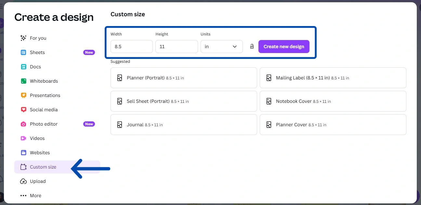Toggle the aspect ratio lock
Viewport: 421px width, 205px height.
(x=252, y=47)
